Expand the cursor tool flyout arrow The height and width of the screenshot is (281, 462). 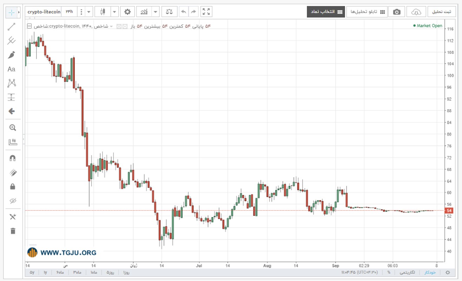(x=19, y=12)
